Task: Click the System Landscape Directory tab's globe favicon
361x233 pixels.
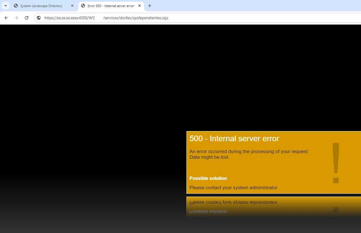Action: coord(16,6)
